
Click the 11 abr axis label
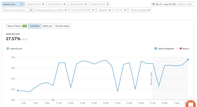click(59, 103)
